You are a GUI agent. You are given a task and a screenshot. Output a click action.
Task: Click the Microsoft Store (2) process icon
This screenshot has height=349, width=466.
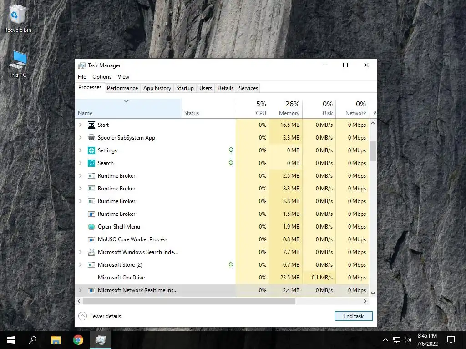click(91, 265)
